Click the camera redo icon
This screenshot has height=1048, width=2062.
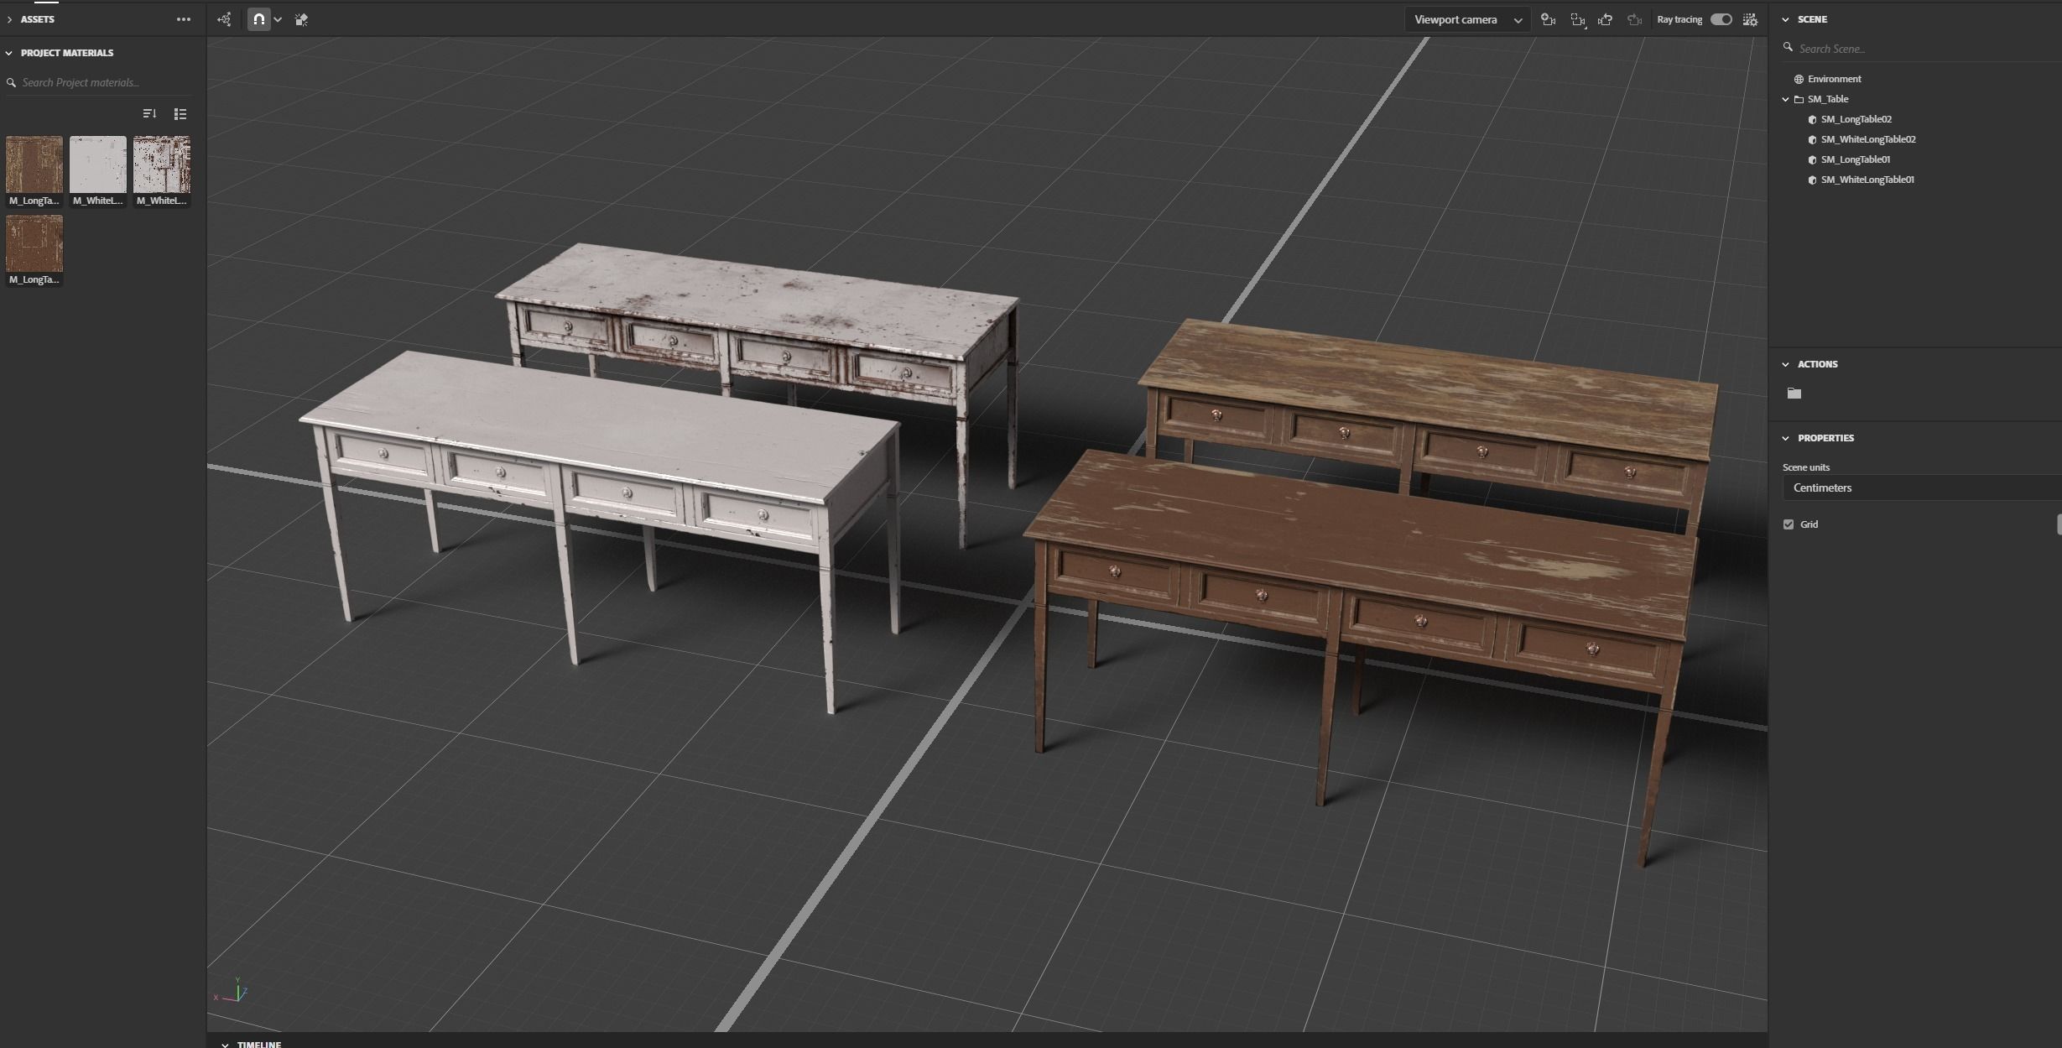[1634, 19]
